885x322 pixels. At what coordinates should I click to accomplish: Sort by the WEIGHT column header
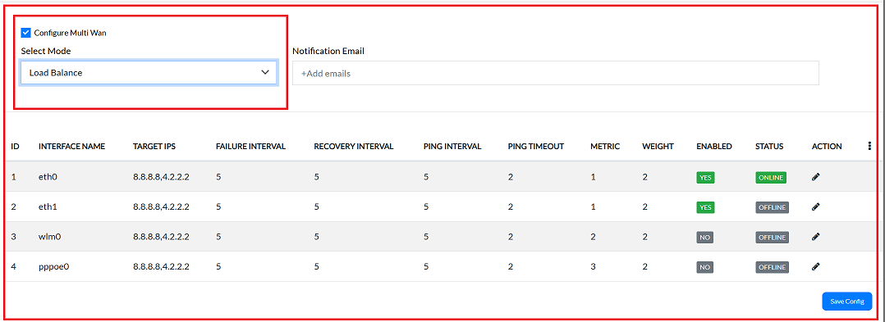pos(658,147)
